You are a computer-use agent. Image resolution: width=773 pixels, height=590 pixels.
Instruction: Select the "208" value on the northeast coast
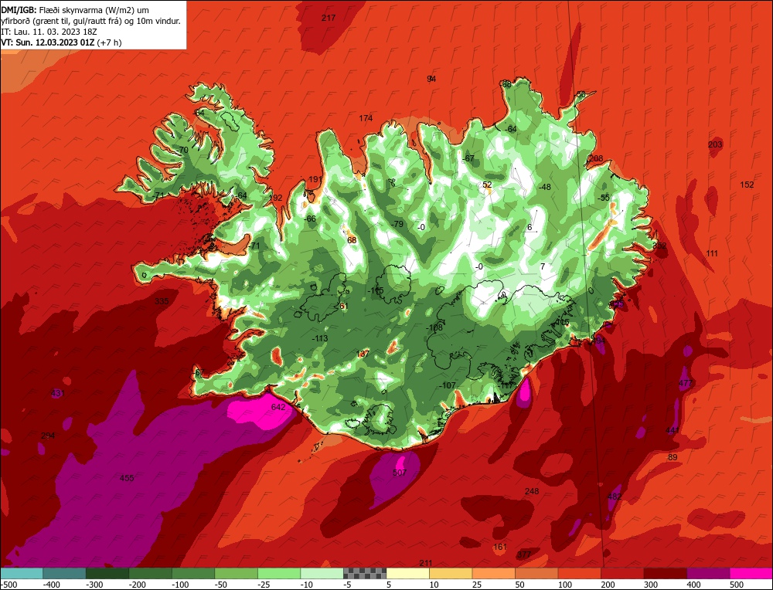[596, 158]
